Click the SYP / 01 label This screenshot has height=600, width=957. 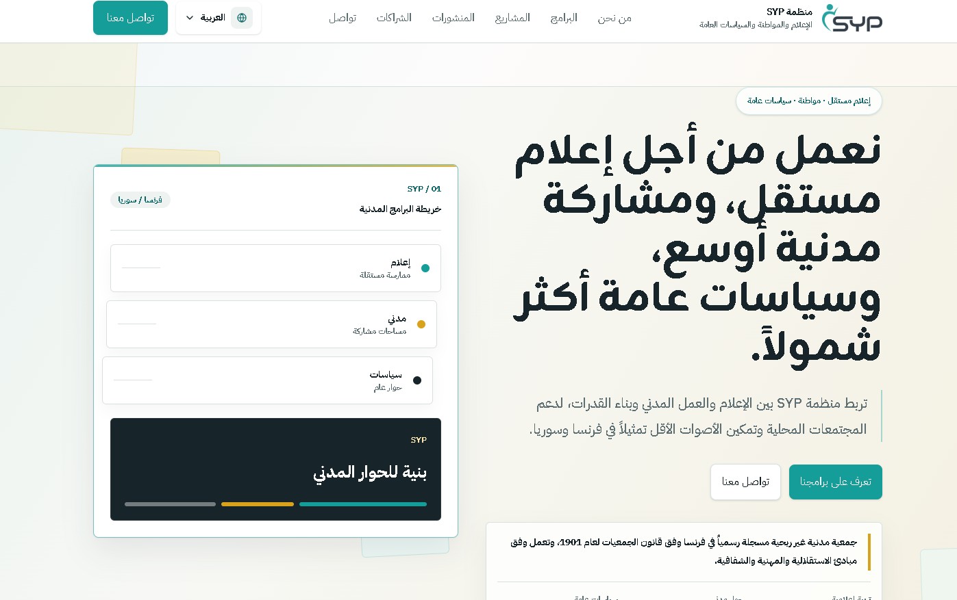click(x=424, y=189)
